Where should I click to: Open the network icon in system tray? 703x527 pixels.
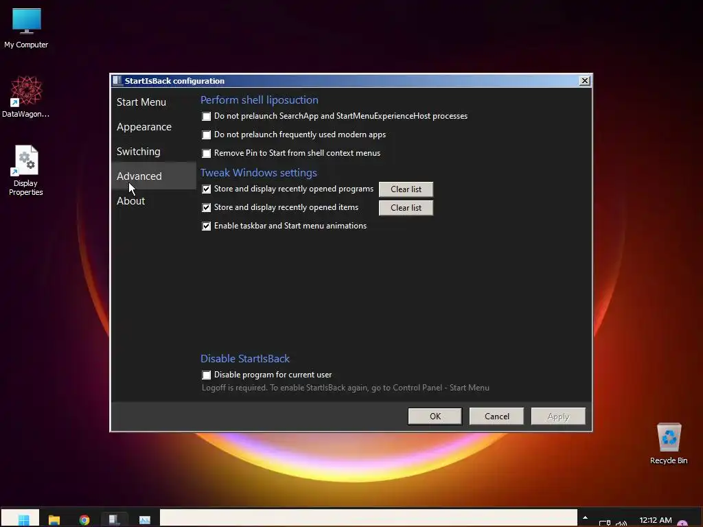click(x=605, y=523)
